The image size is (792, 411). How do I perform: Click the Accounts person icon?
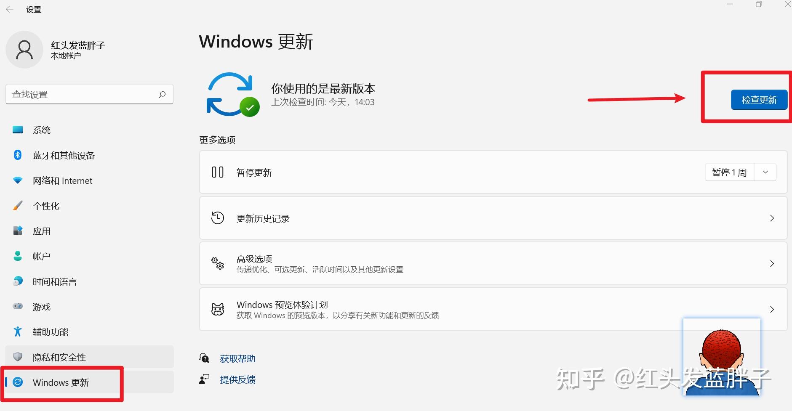click(18, 256)
